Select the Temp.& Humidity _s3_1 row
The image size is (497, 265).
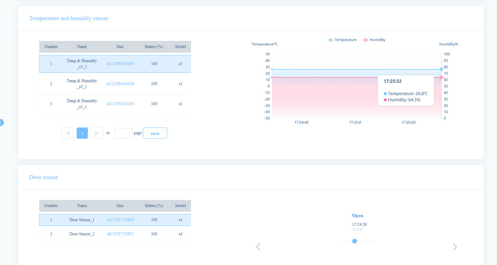[x=82, y=84]
